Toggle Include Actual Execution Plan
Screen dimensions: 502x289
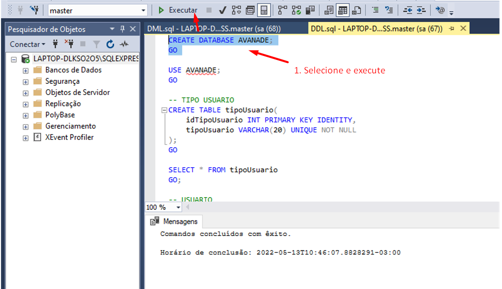[282, 10]
